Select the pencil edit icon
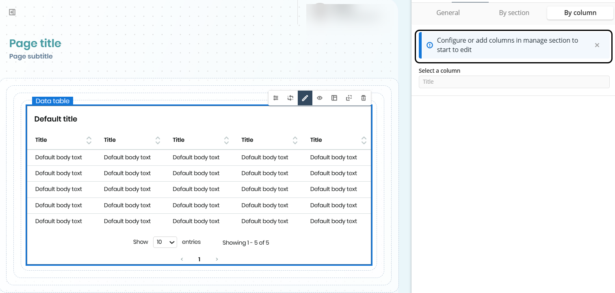 coord(305,98)
